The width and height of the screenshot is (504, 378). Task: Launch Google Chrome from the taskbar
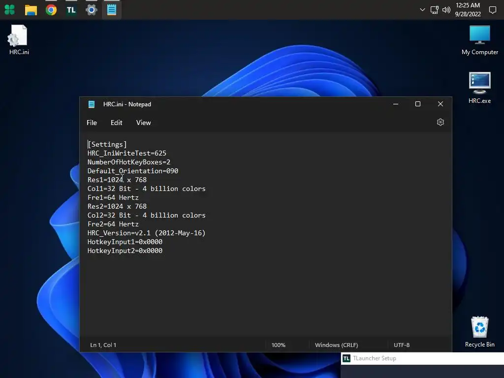(x=51, y=10)
